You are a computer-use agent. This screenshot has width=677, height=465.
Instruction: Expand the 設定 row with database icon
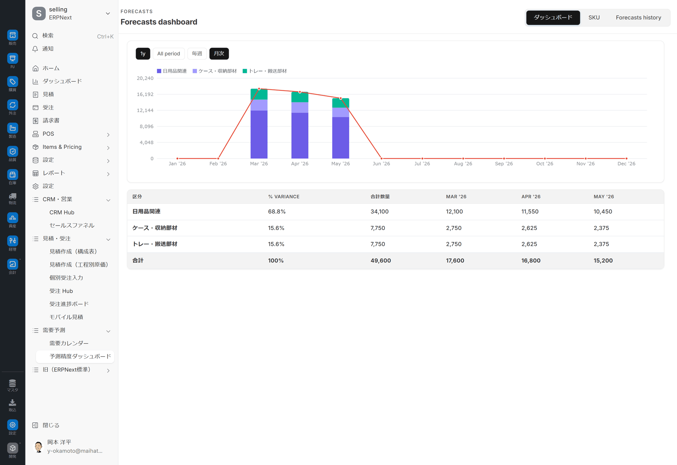click(108, 161)
